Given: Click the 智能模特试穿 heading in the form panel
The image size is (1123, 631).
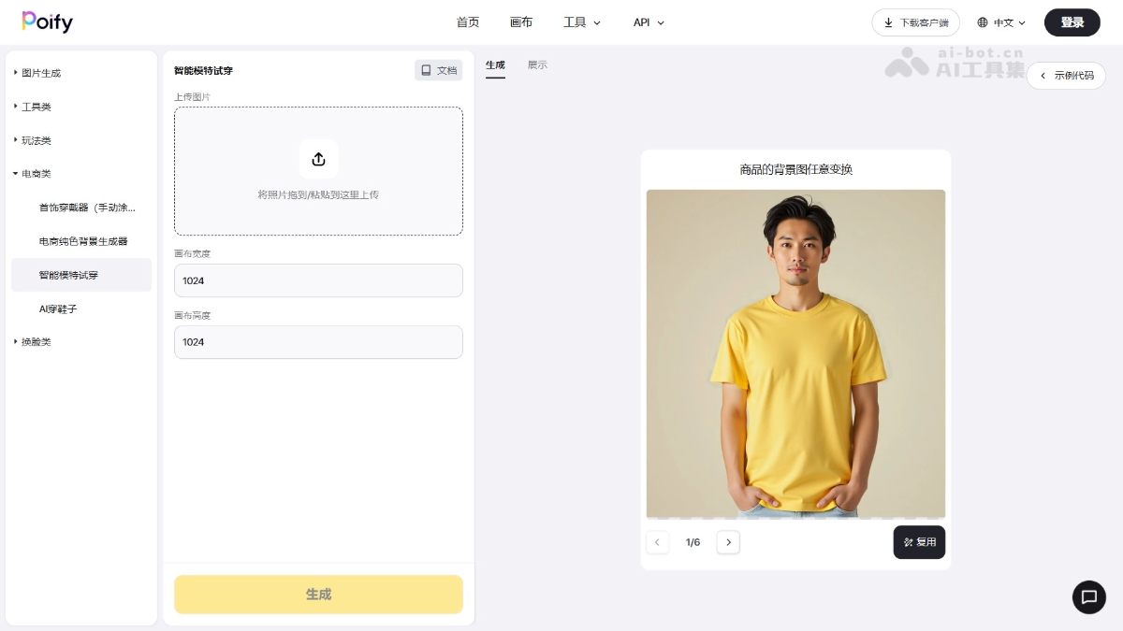Looking at the screenshot, I should [203, 70].
